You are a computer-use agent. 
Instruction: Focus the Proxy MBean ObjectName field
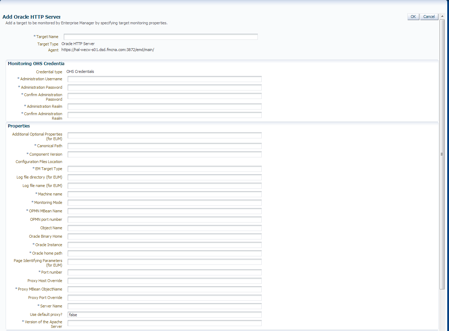pyautogui.click(x=165, y=289)
